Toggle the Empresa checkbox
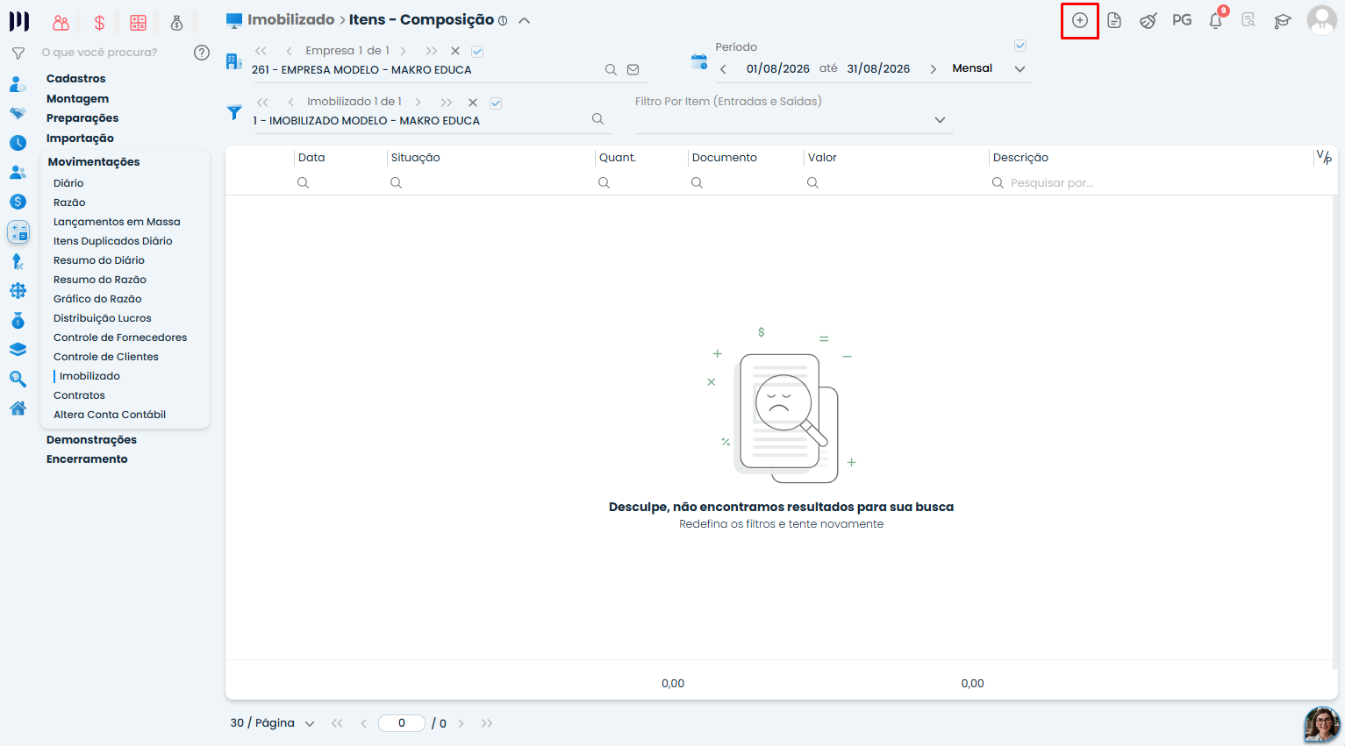 477,52
